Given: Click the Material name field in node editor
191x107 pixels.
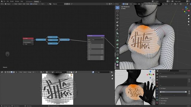Looking at the screenshot, I should (58, 4).
